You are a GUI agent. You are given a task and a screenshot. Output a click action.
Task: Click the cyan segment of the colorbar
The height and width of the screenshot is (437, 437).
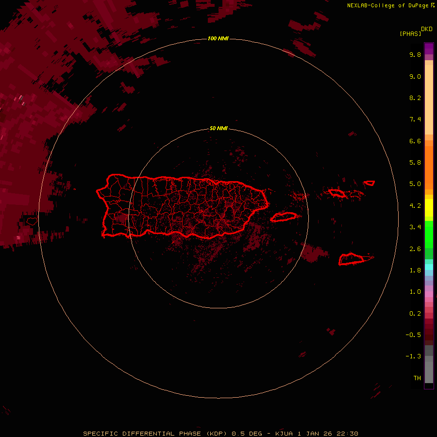tap(429, 267)
